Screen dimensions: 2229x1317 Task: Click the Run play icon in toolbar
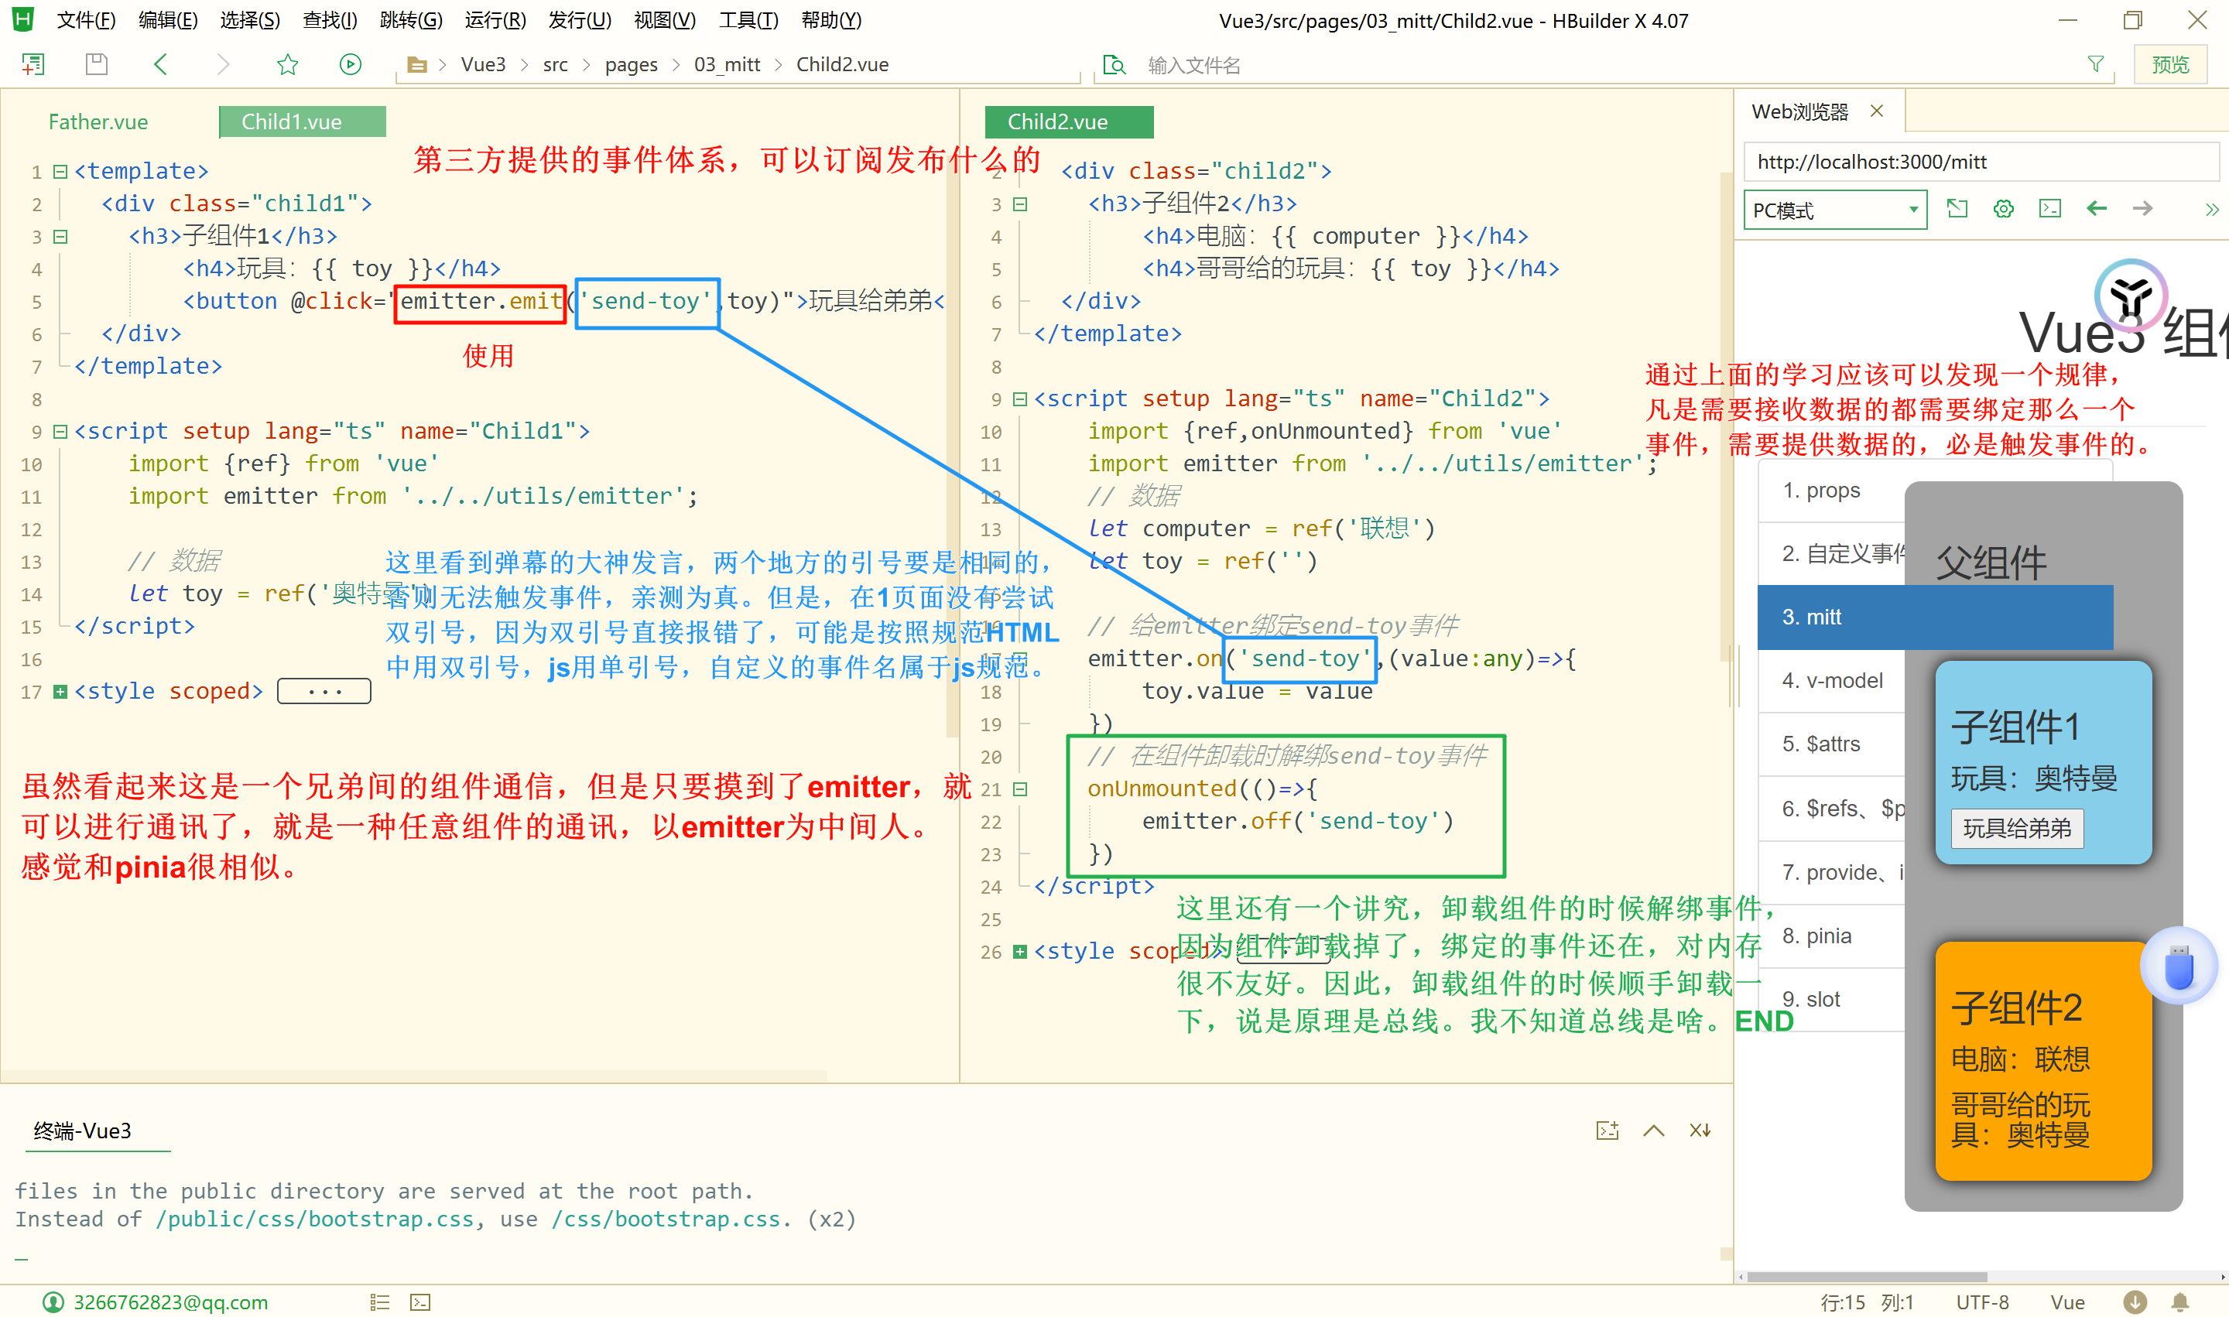pyautogui.click(x=351, y=64)
